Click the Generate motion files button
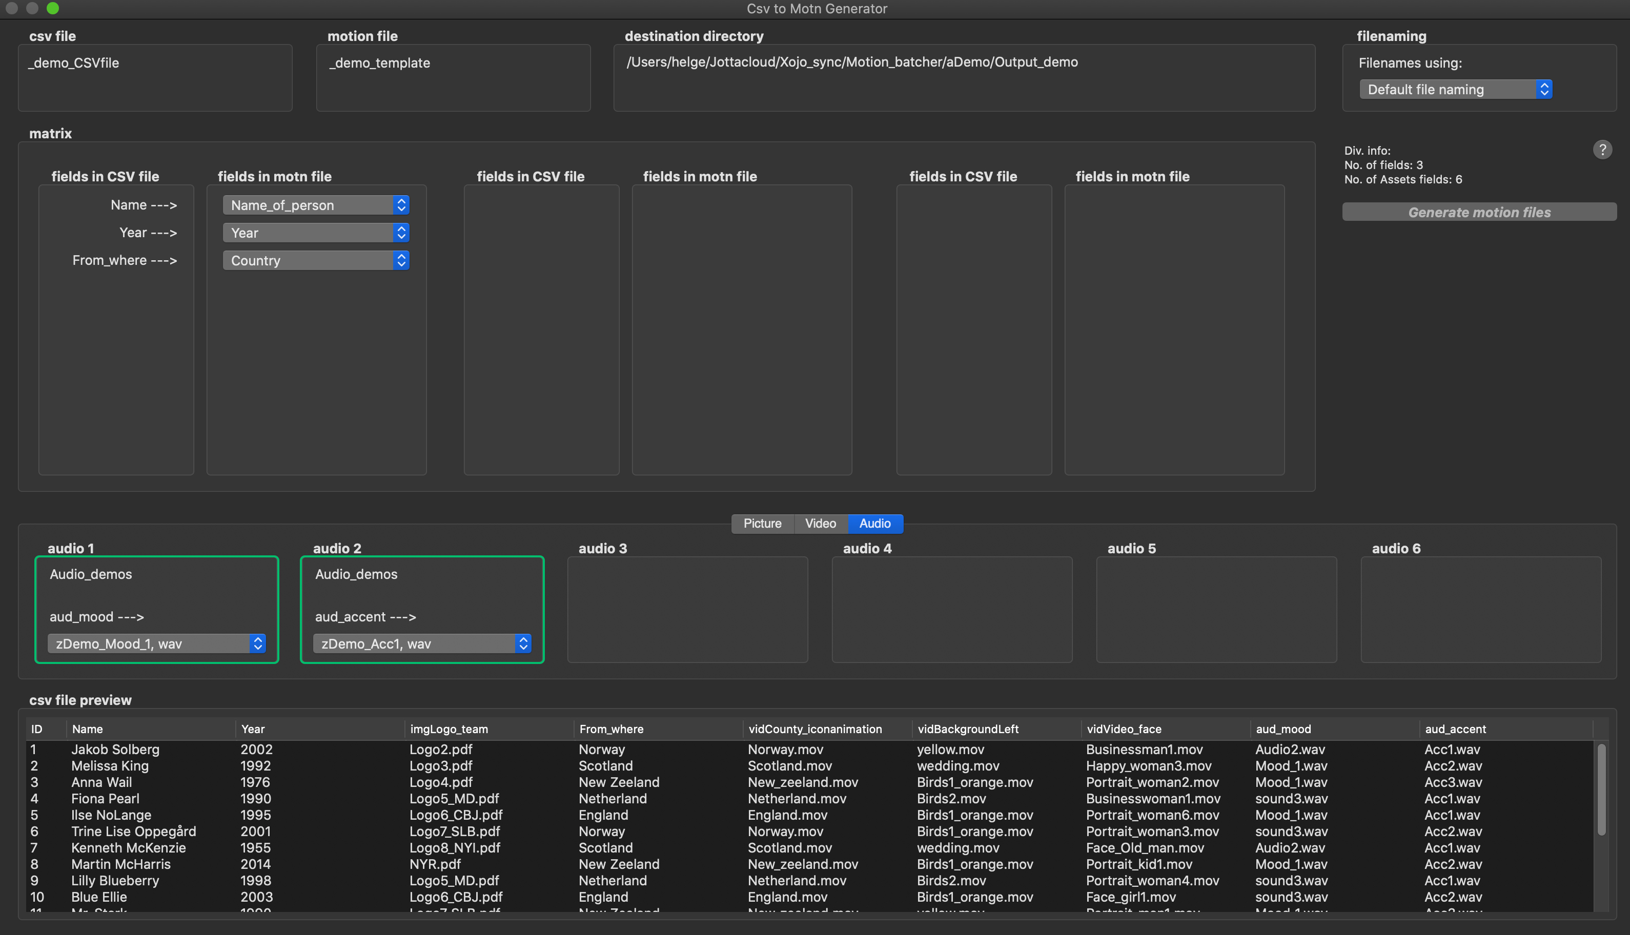 (x=1479, y=212)
